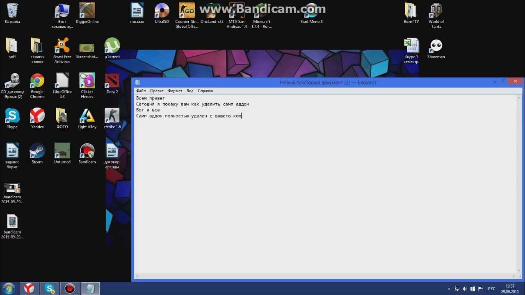
Task: Launch Shareman desktop shortcut
Action: coord(436,48)
